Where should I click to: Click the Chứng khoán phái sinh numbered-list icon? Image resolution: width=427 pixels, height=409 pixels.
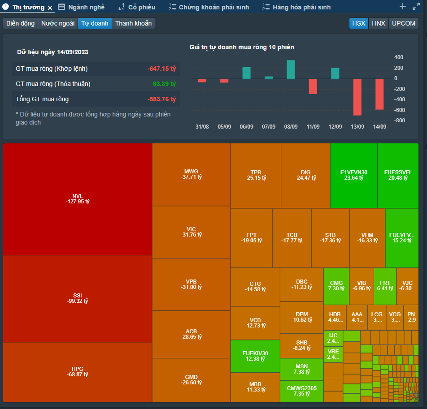pyautogui.click(x=172, y=7)
